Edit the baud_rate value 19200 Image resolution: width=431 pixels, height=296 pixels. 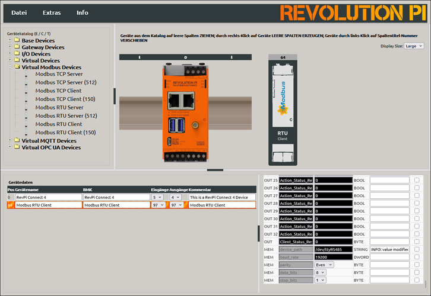coord(333,257)
